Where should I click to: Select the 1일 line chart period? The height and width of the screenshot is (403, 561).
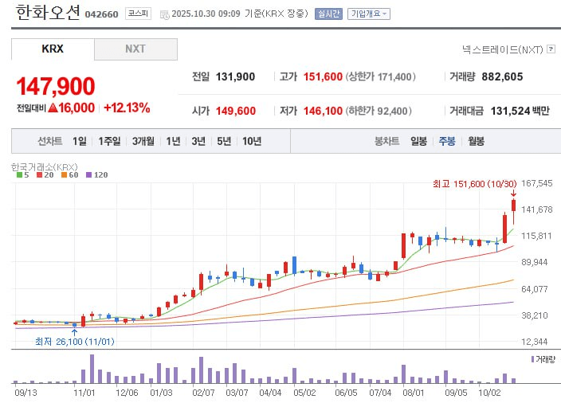79,141
